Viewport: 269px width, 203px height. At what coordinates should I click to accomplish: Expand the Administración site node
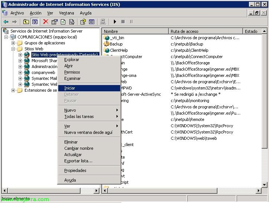click(20, 67)
